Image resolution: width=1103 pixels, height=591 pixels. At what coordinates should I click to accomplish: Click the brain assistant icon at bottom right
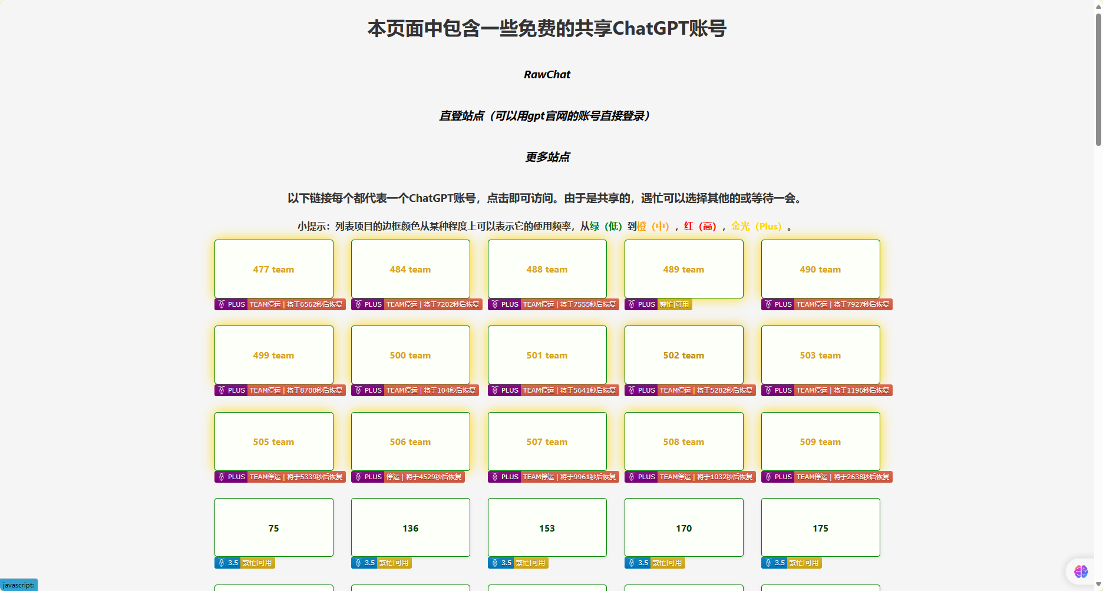point(1081,571)
